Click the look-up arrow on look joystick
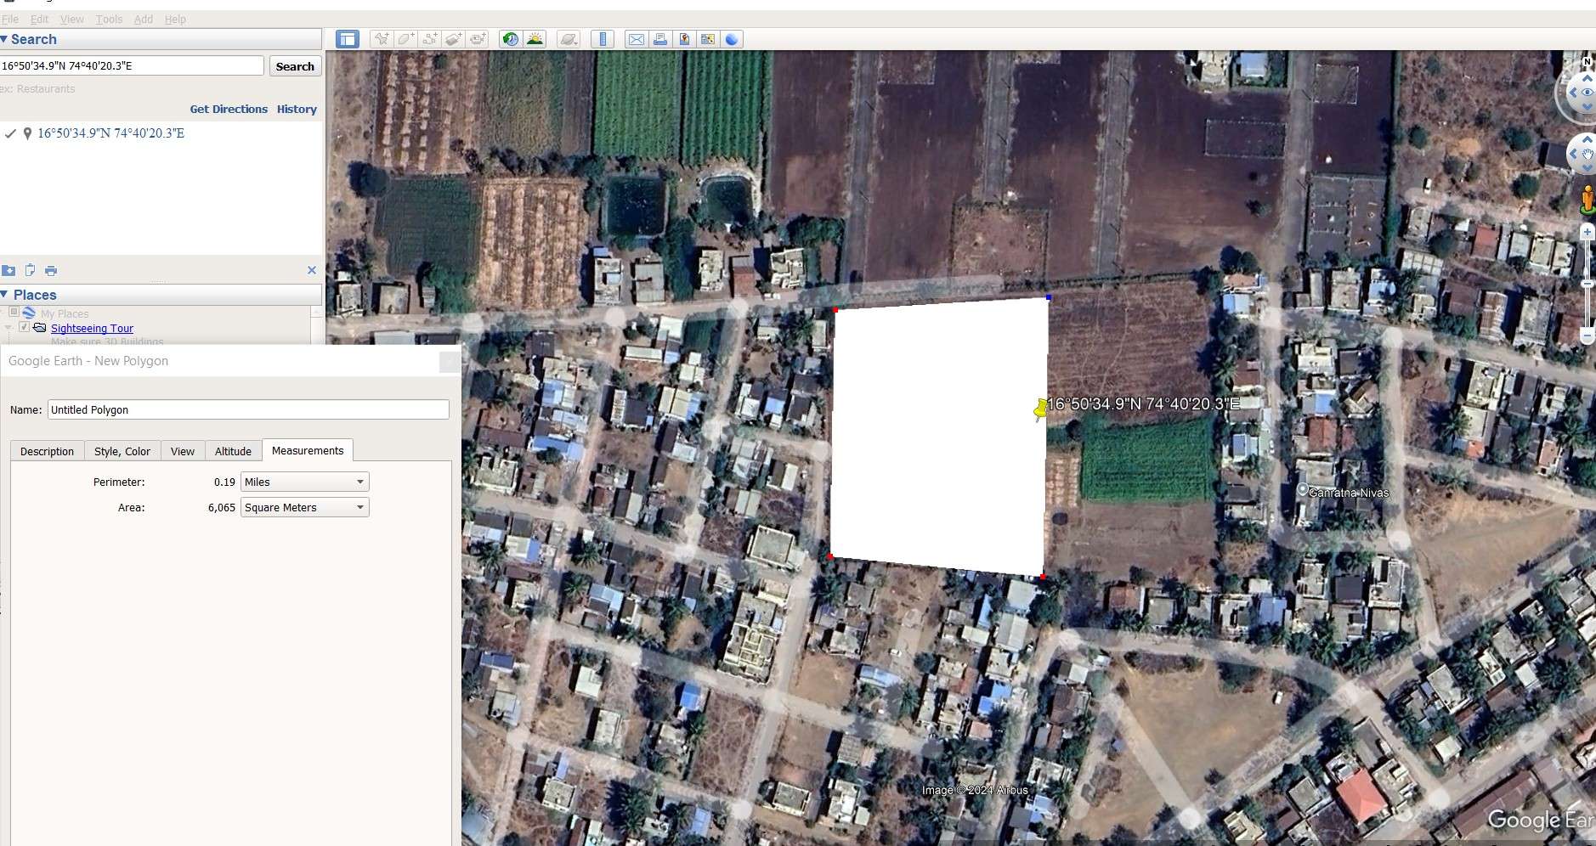The image size is (1596, 846). (x=1587, y=79)
